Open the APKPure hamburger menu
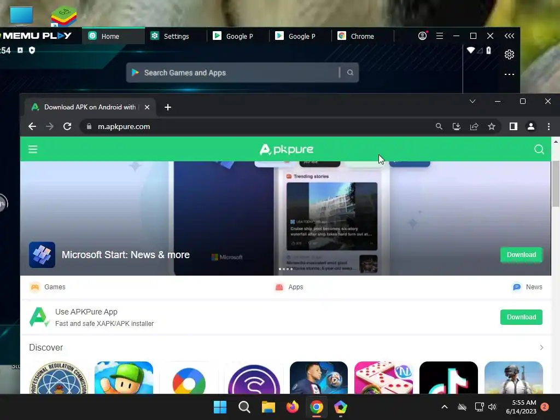Image resolution: width=560 pixels, height=420 pixels. point(33,149)
